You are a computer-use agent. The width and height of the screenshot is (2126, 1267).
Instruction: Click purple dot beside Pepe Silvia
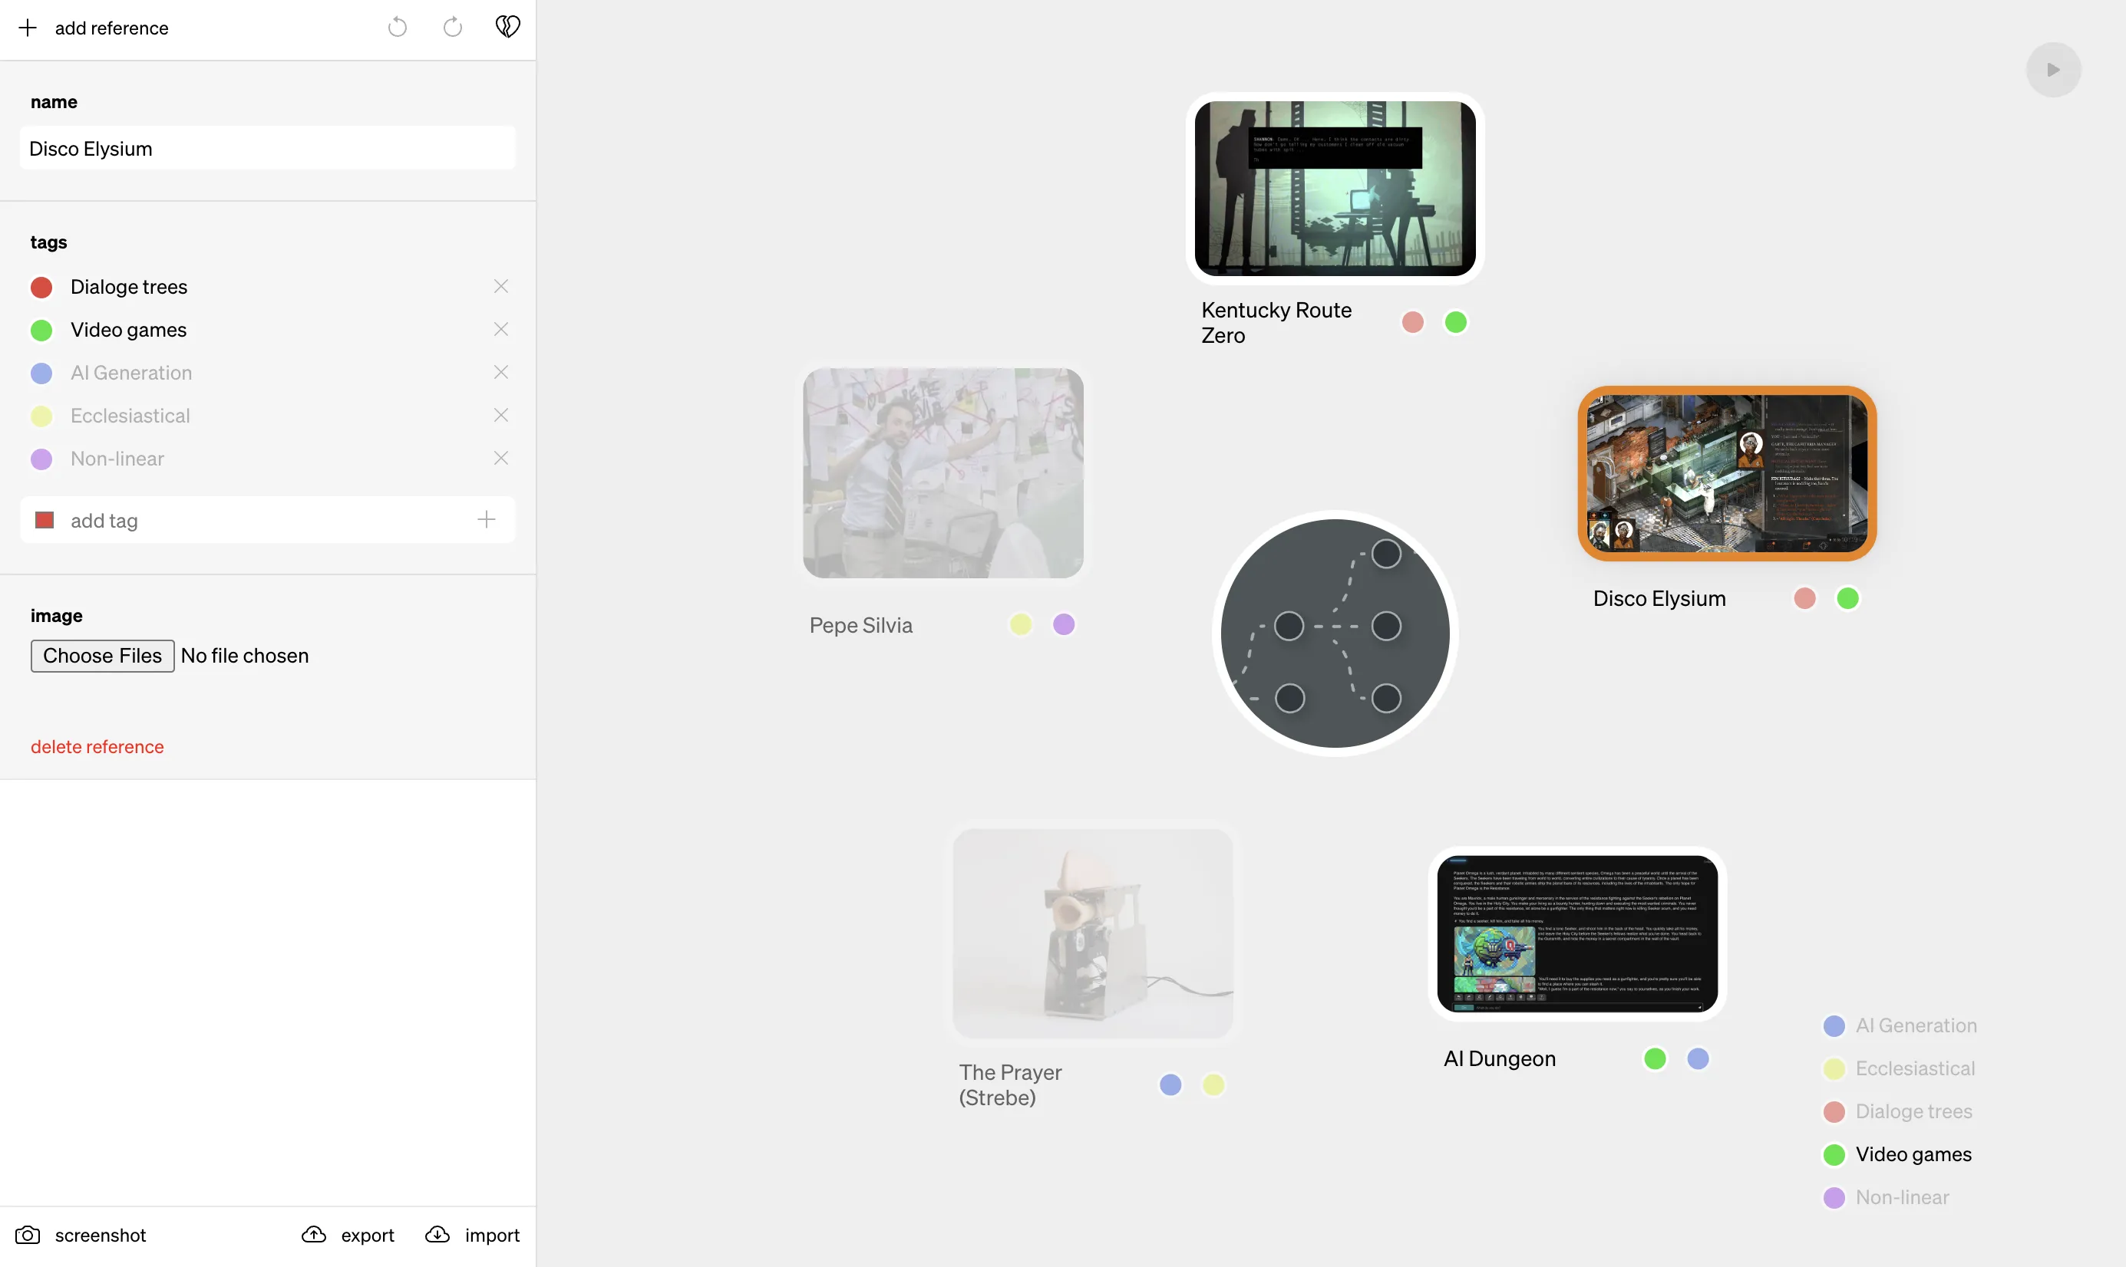pos(1064,625)
